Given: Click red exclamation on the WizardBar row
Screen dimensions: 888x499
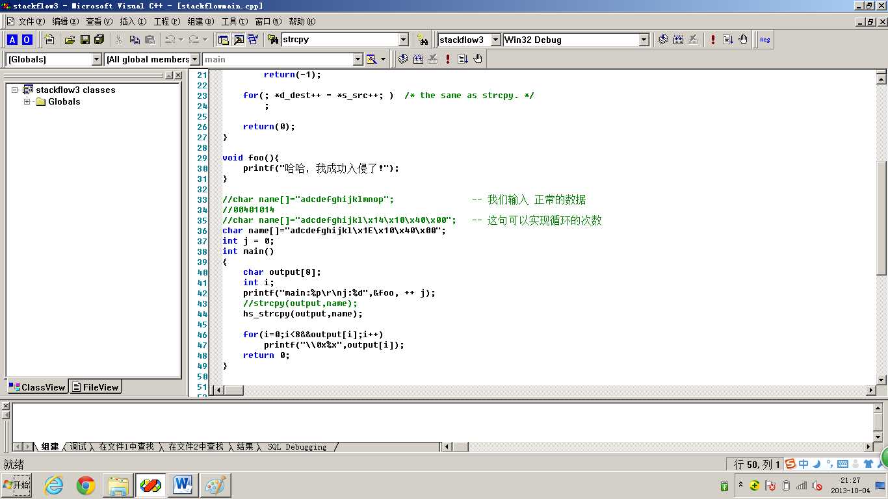Looking at the screenshot, I should [448, 59].
